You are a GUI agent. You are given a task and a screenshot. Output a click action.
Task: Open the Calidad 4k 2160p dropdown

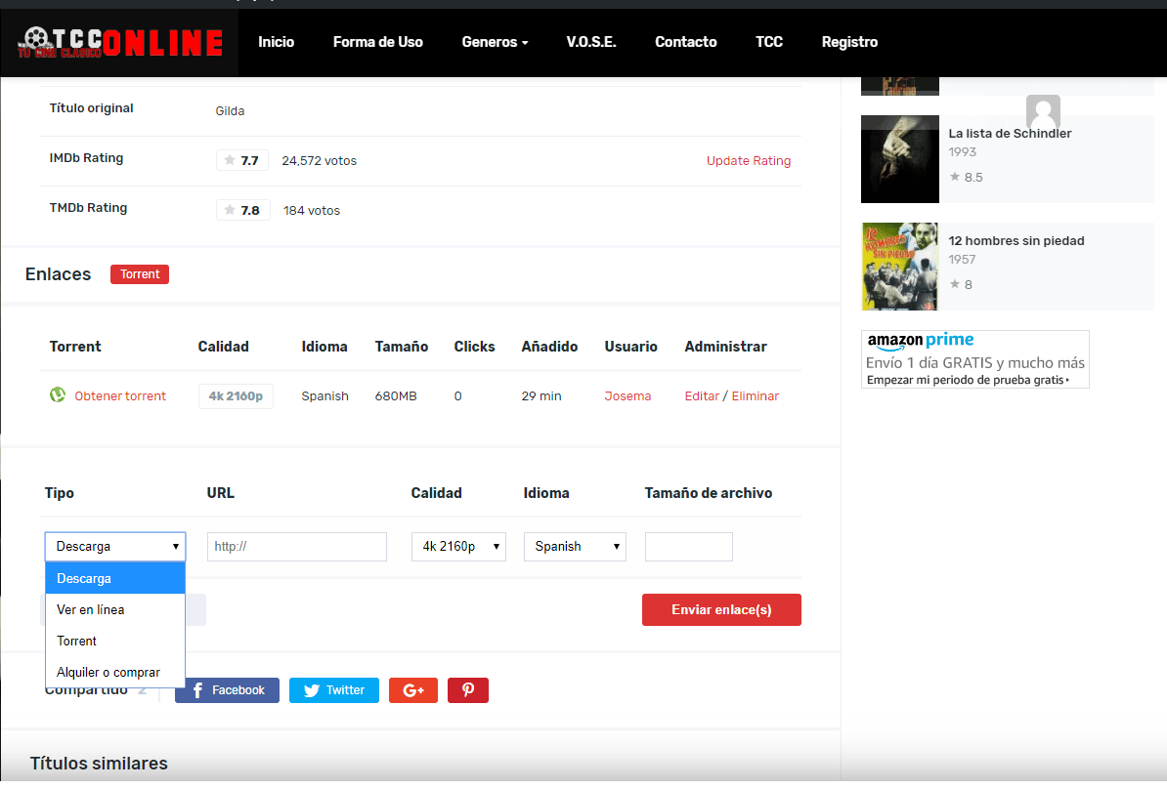[x=458, y=547]
